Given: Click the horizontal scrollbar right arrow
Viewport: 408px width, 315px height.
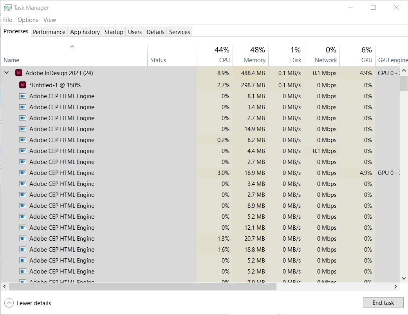Looking at the screenshot, I should (x=395, y=287).
